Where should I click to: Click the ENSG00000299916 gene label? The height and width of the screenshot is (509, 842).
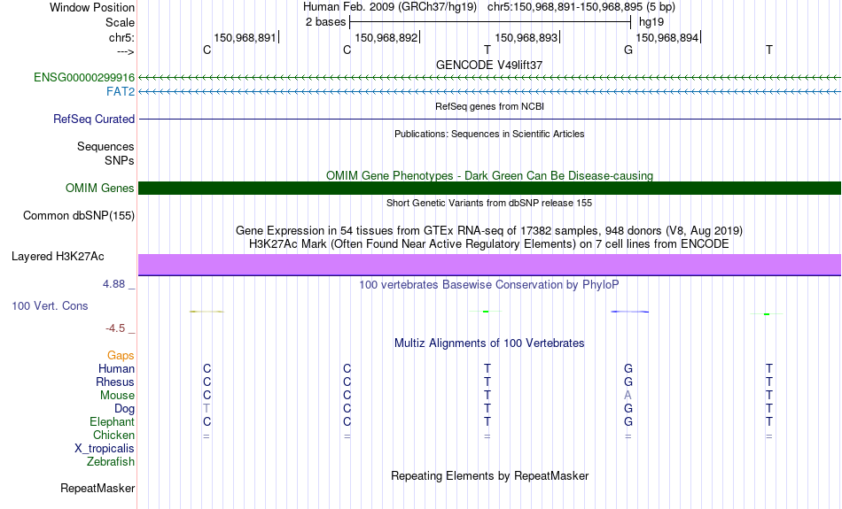coord(84,77)
